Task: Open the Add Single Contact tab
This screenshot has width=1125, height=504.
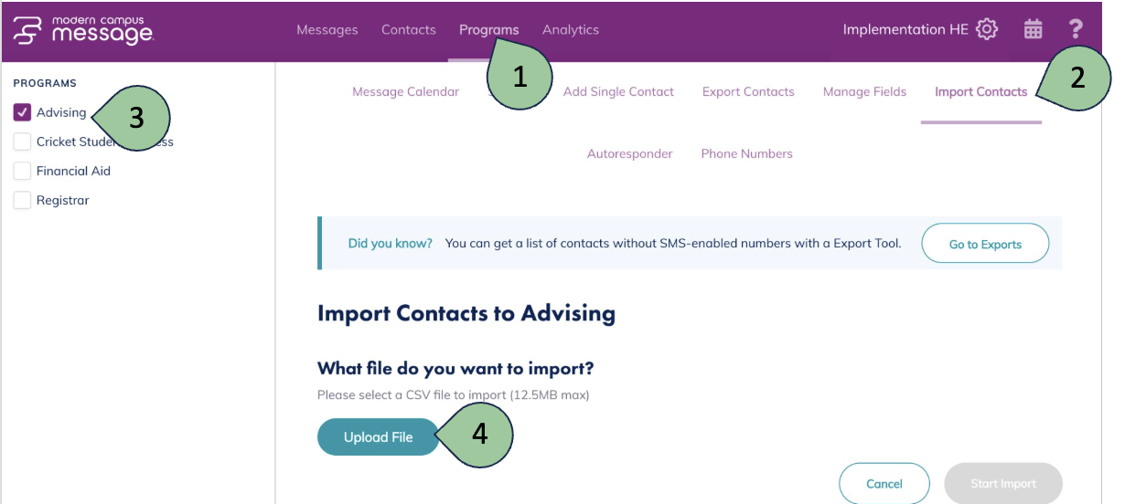Action: pyautogui.click(x=618, y=91)
